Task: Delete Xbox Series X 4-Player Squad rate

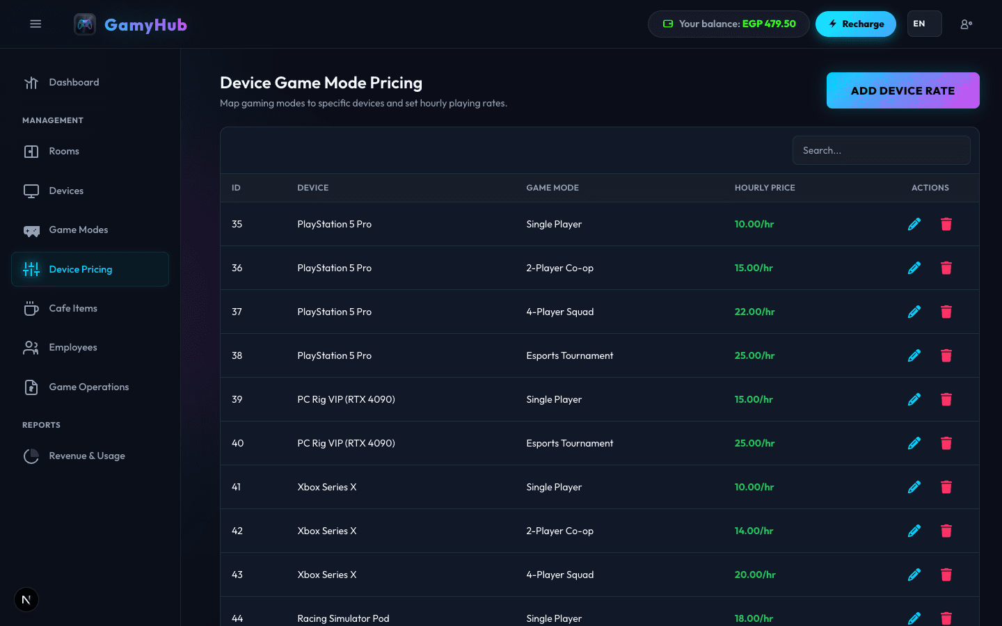Action: [x=946, y=575]
